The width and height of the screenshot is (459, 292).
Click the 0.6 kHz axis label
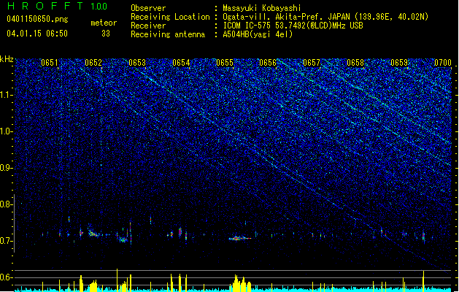(x=6, y=277)
